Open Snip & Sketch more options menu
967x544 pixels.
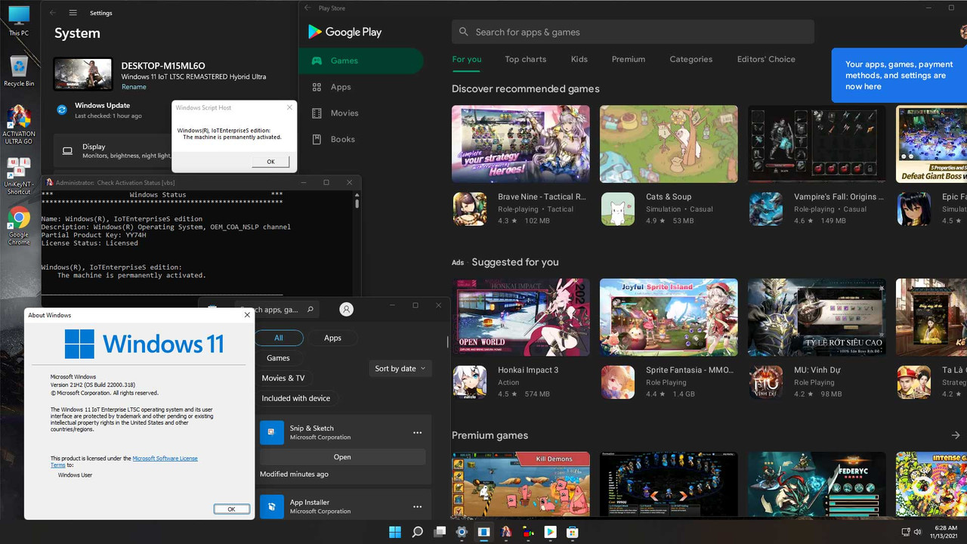pyautogui.click(x=417, y=432)
